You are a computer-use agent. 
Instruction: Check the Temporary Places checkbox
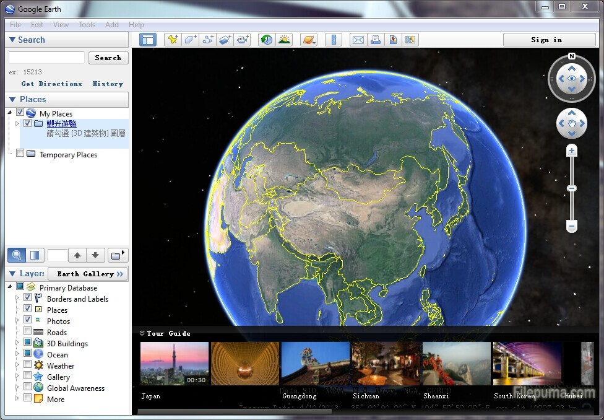[20, 154]
